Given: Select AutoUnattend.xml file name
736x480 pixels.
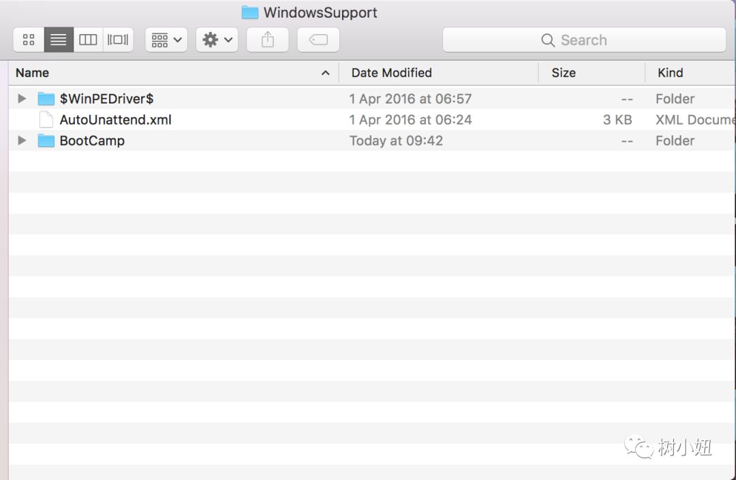Looking at the screenshot, I should tap(115, 120).
